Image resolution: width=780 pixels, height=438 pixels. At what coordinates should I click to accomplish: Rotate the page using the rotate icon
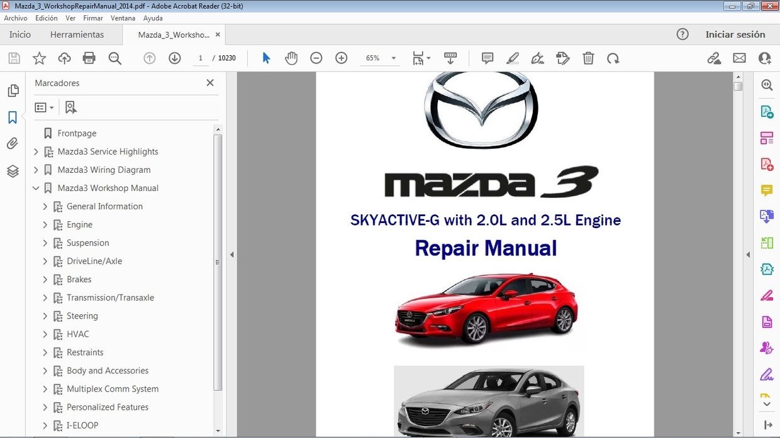click(x=613, y=58)
